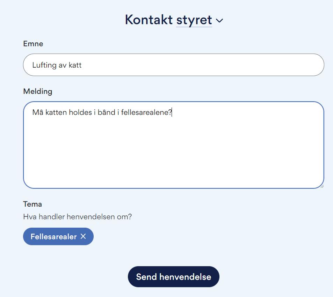Click the chevron arrow beside styret

pos(219,21)
